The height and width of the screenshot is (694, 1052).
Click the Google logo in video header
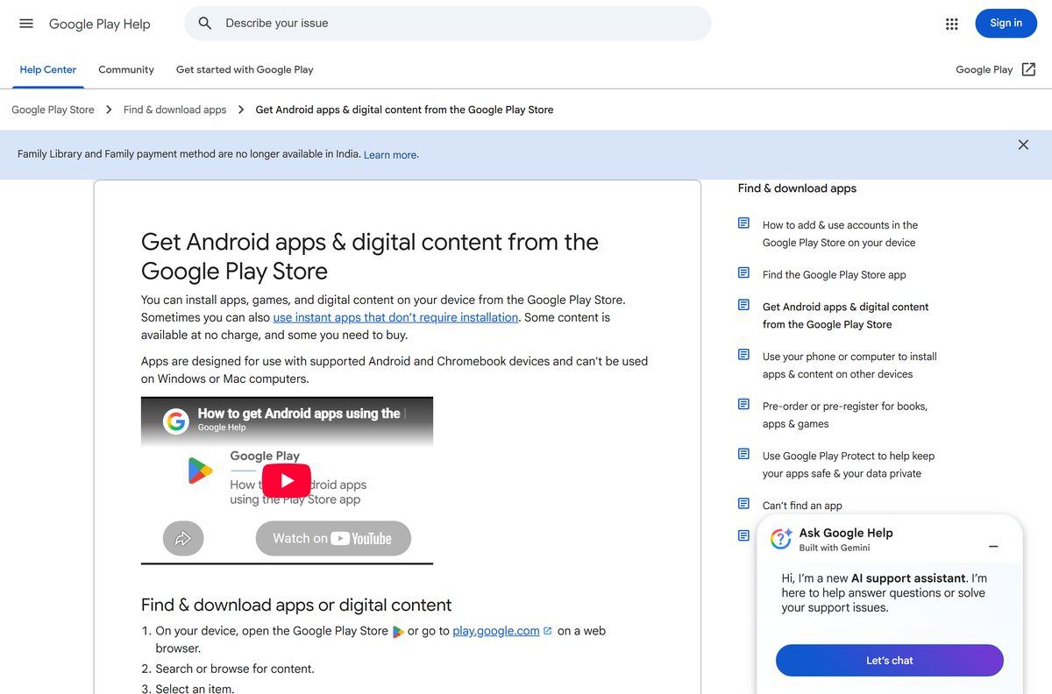point(176,422)
